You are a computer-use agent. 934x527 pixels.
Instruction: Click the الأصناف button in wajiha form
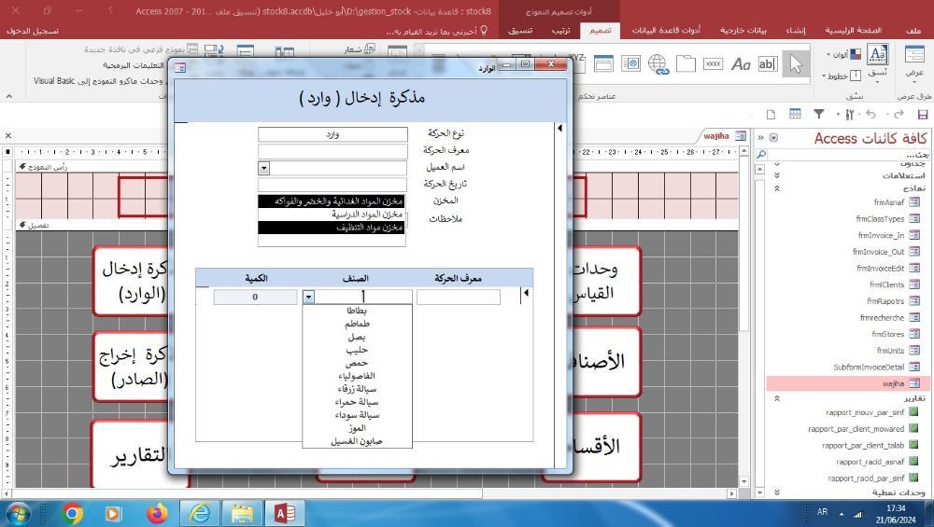tap(606, 362)
